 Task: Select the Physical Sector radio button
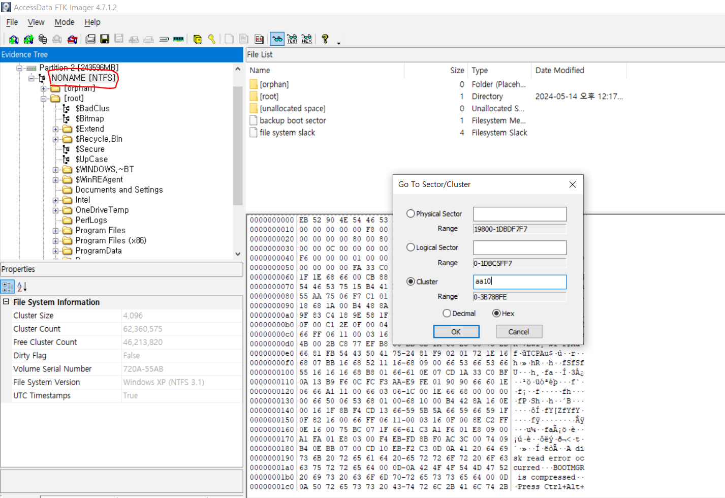411,214
